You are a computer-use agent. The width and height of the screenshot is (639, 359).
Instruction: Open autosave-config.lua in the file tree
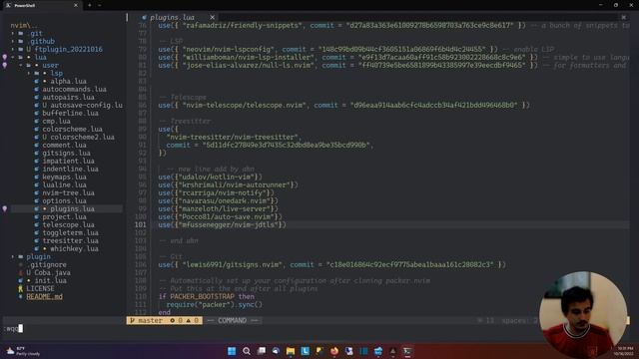(x=86, y=105)
